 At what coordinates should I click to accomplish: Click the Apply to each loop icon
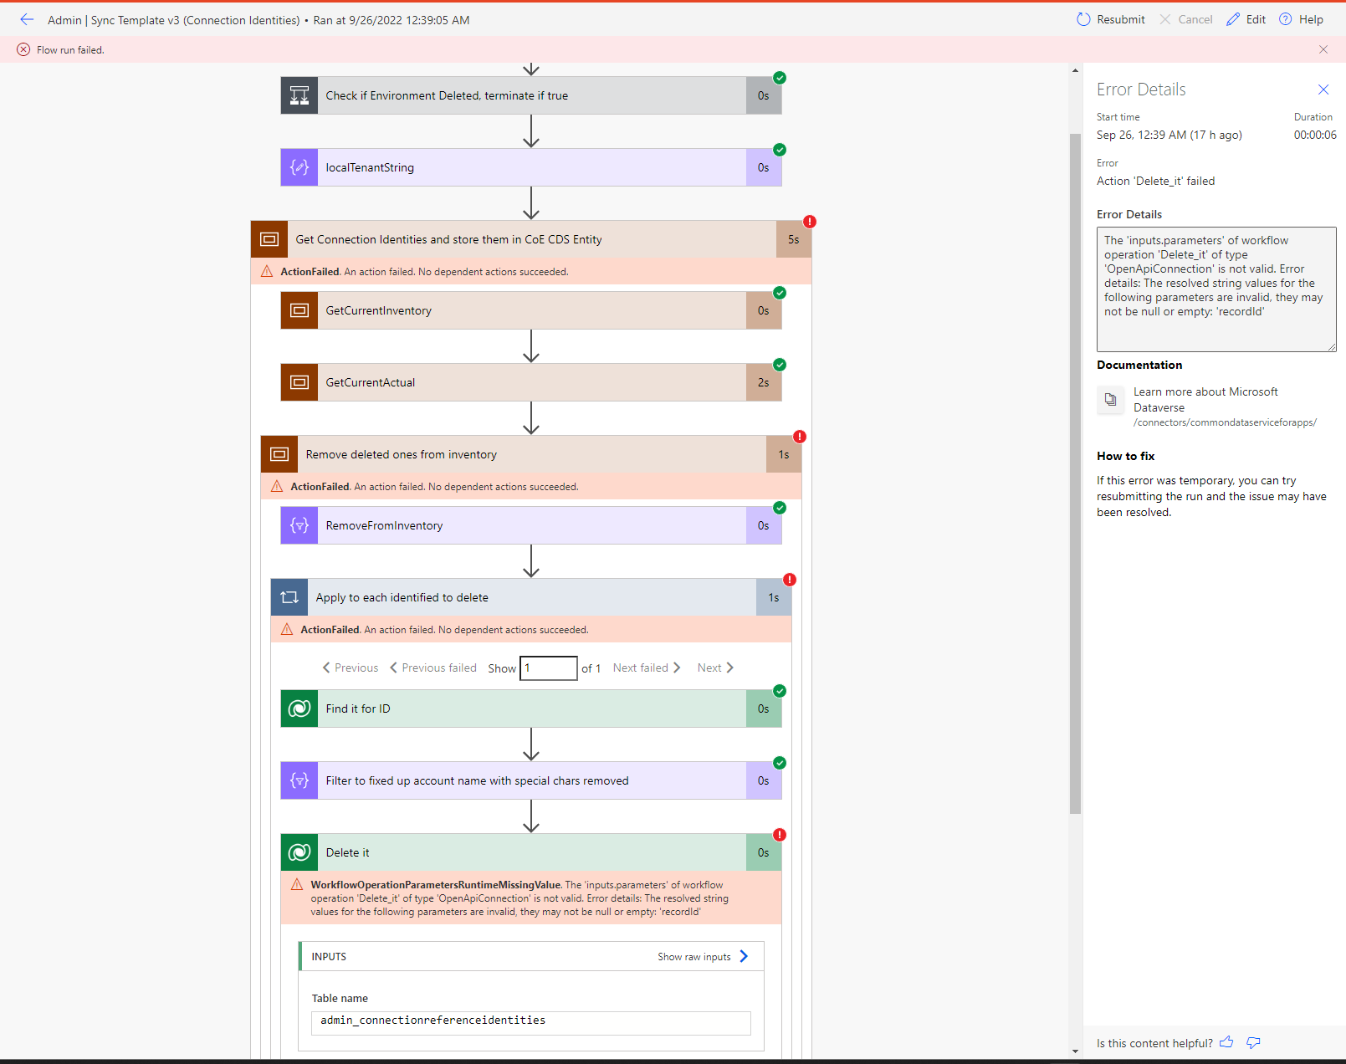point(289,596)
